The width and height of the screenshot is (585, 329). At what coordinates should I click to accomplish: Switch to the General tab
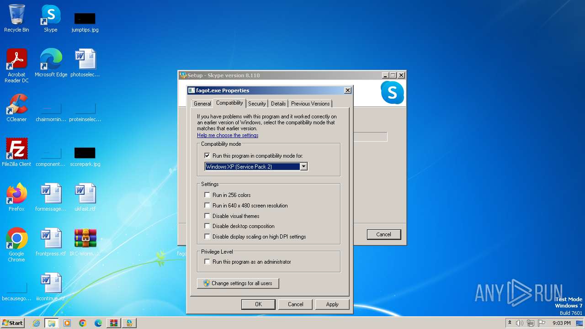tap(202, 104)
